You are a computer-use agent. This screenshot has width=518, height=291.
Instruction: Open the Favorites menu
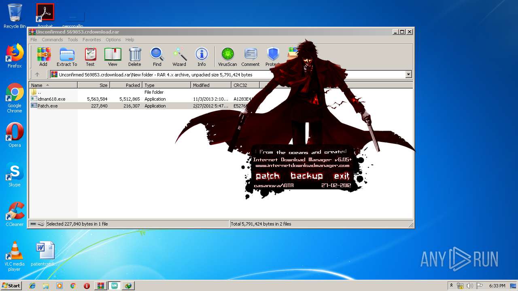pyautogui.click(x=92, y=40)
